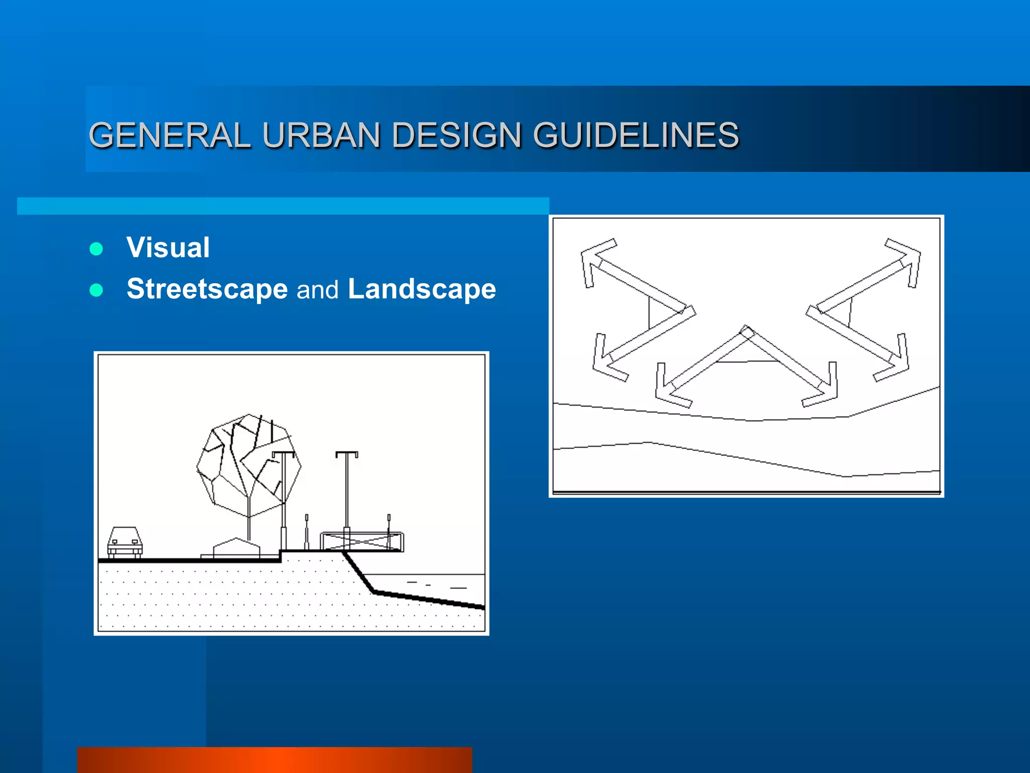
Task: Click the word 'Streetscape' in second bullet
Action: point(207,289)
